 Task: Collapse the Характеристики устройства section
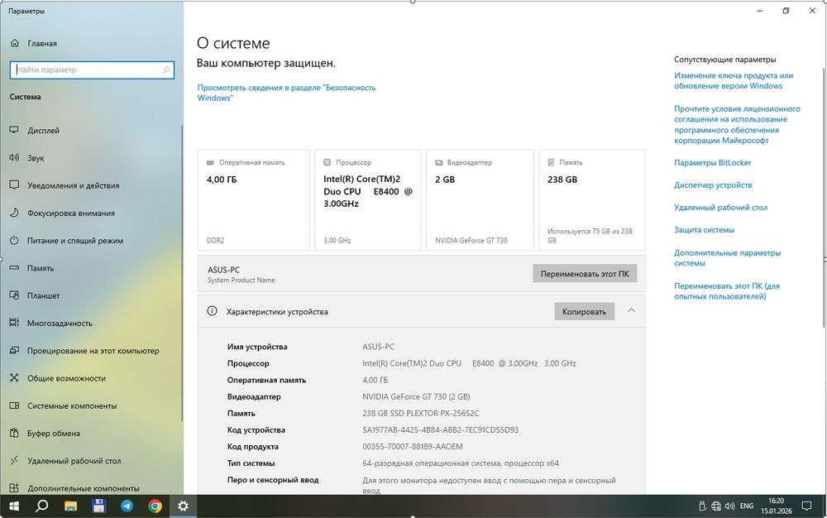631,310
